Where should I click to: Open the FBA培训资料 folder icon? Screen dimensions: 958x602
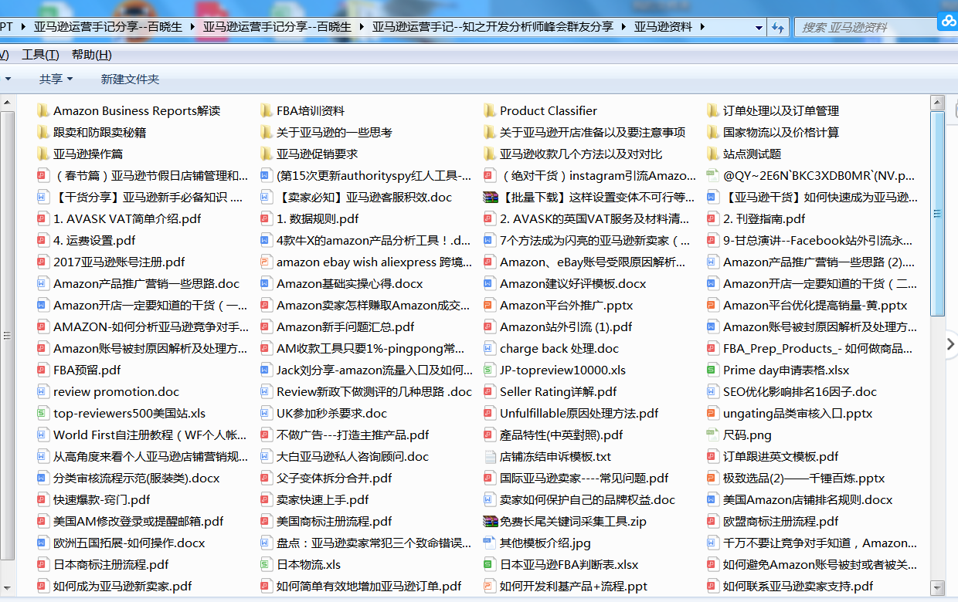[267, 110]
